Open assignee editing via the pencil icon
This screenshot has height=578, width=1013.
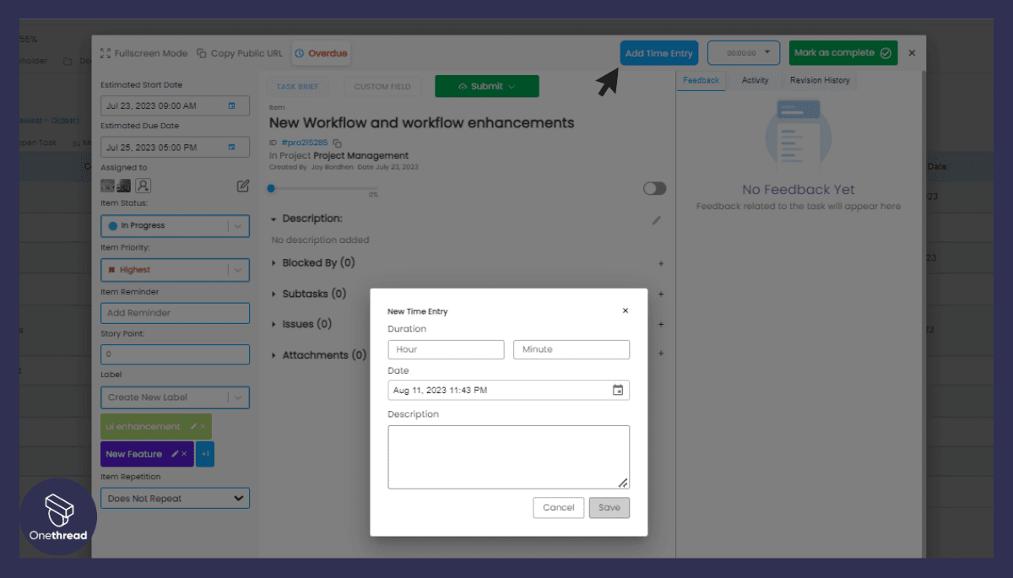(x=242, y=186)
